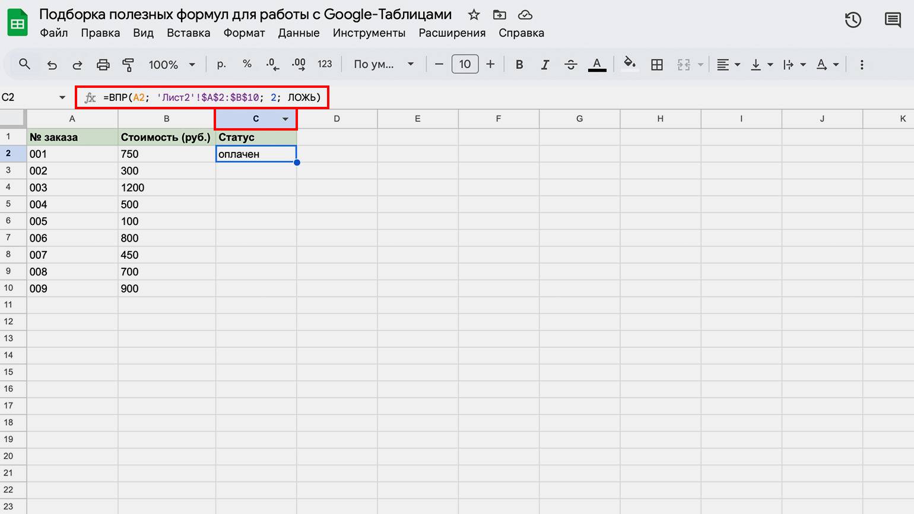Open the name box dropdown arrow
The image size is (914, 514).
[62, 97]
